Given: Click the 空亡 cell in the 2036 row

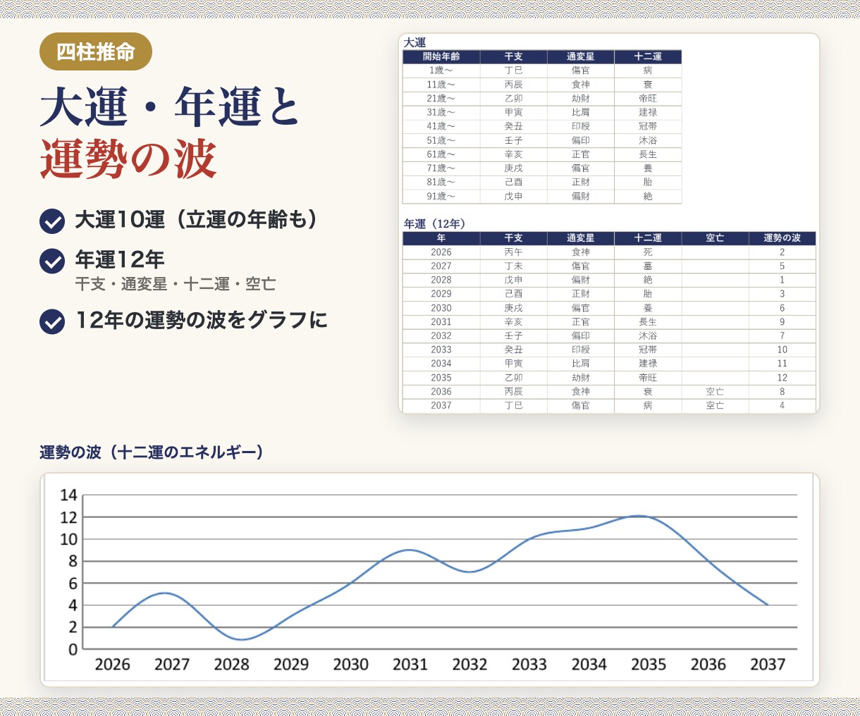Looking at the screenshot, I should 715,392.
